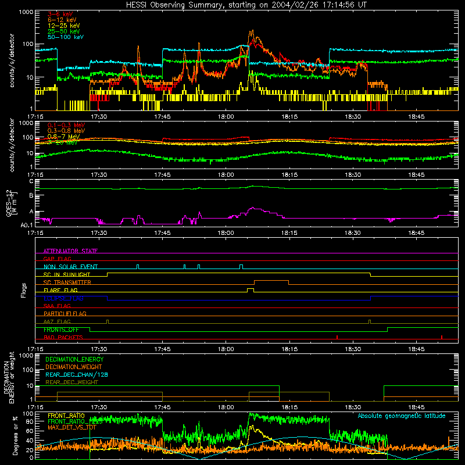
Task: Click the green FRONTS_OFF flag label
Action: 61,330
